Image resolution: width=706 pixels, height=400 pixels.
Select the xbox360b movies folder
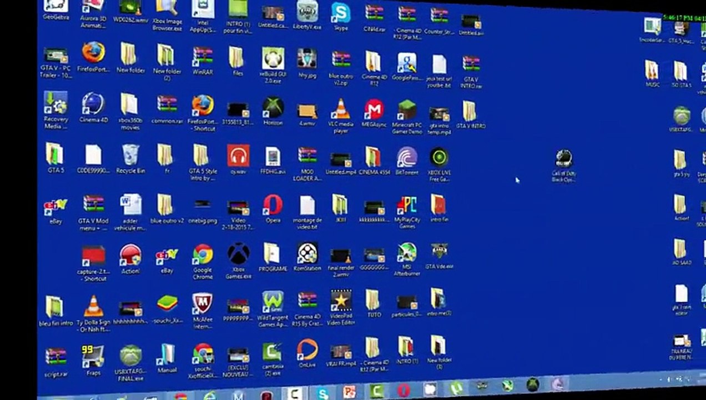129,112
